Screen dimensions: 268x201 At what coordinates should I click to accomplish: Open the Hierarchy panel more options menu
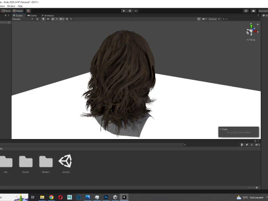(8, 16)
